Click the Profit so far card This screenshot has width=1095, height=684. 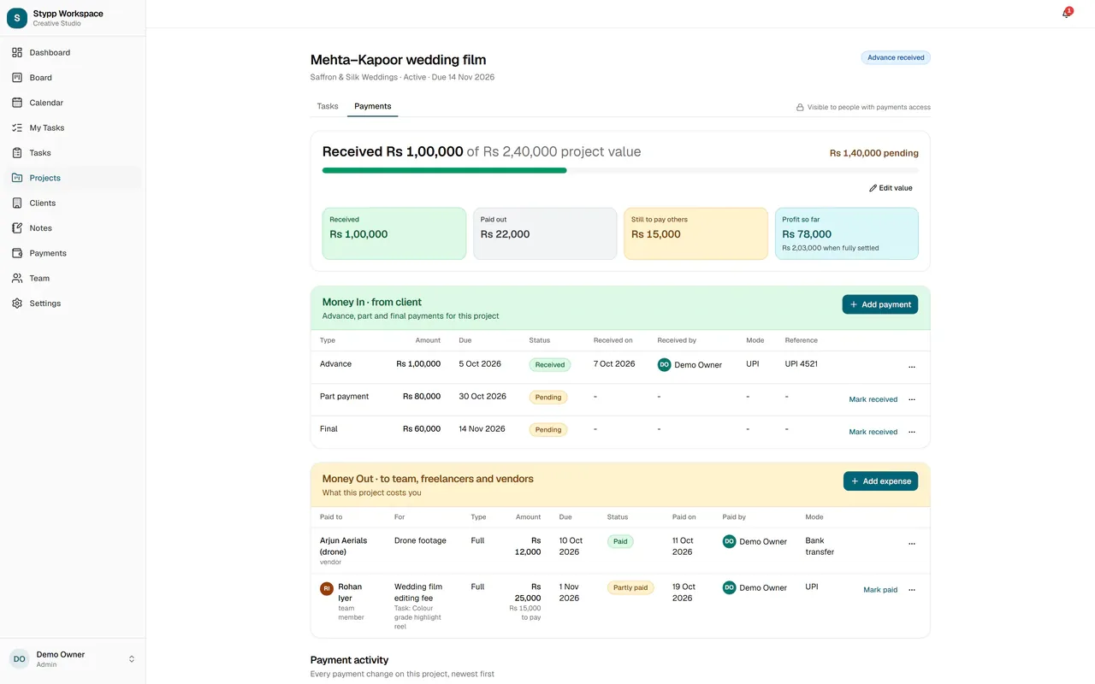[x=847, y=233]
